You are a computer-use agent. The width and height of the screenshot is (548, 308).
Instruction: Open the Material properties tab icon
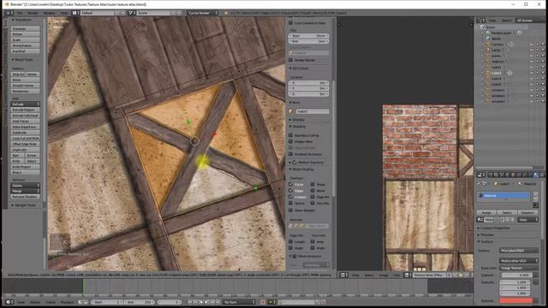click(536, 175)
